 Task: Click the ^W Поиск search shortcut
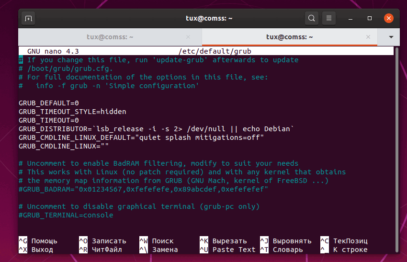pos(157,241)
